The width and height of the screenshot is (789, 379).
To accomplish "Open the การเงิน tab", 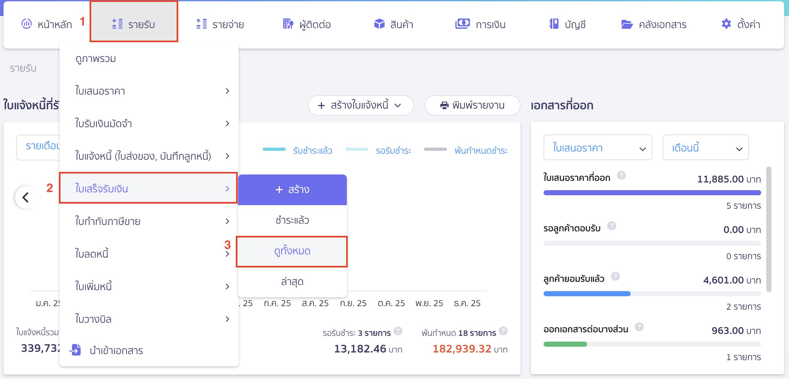I will (480, 24).
